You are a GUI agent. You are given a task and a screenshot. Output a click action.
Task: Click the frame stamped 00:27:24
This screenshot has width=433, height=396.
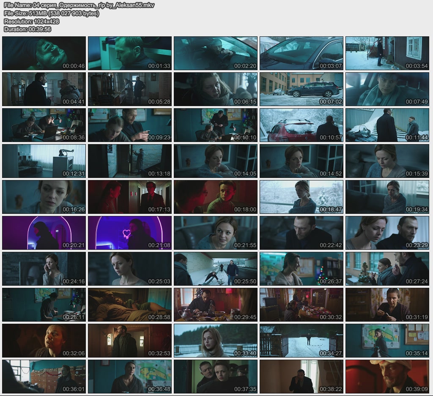point(387,269)
